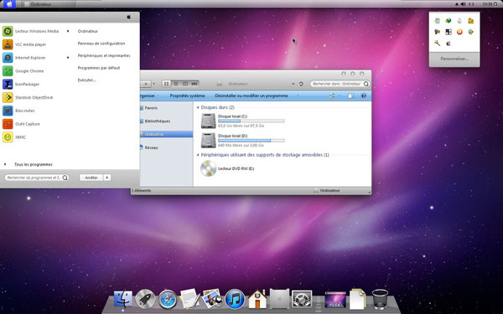Focus the Rechercher dans Ordinateur field

coord(340,84)
